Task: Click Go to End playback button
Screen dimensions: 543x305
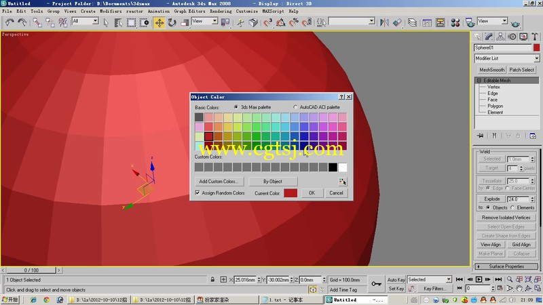Action: coord(498,279)
